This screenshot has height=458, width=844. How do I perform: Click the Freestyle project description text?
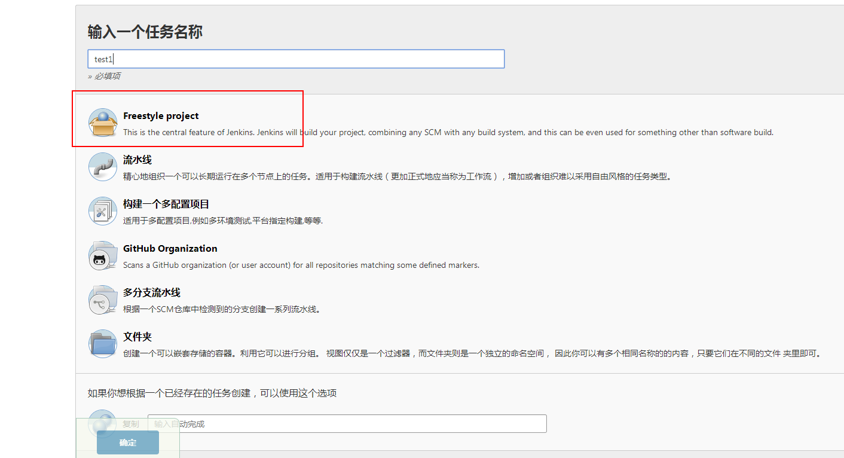click(x=448, y=132)
